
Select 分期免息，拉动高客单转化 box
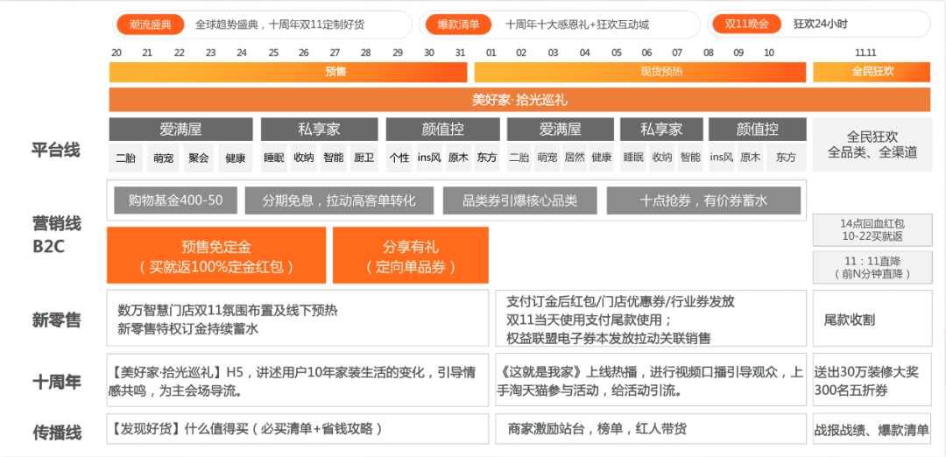339,200
